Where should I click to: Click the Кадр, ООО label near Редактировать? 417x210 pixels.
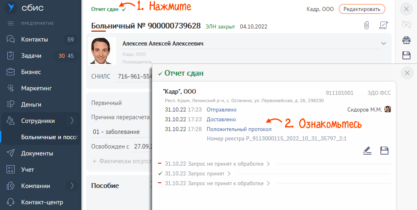point(320,9)
